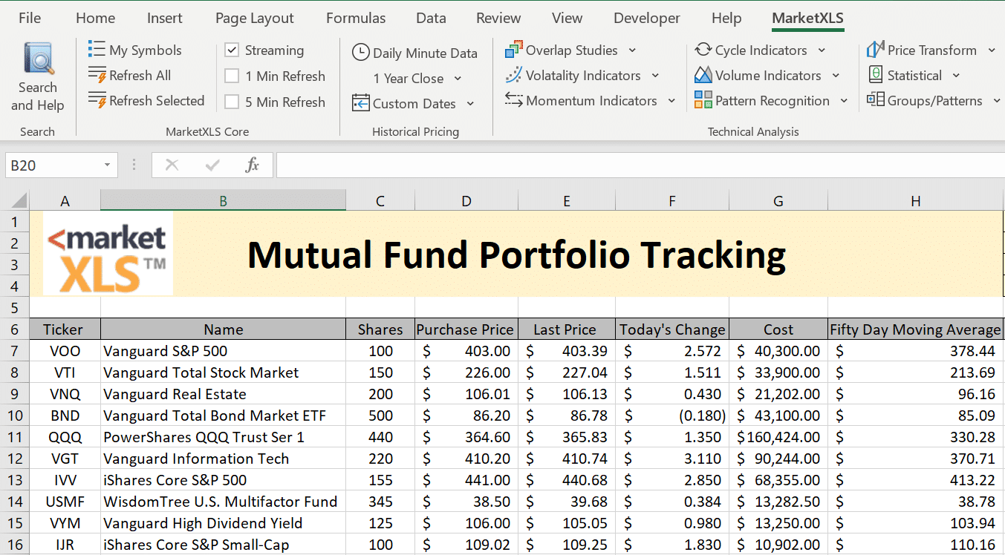
Task: Switch to the View tab
Action: [x=567, y=18]
